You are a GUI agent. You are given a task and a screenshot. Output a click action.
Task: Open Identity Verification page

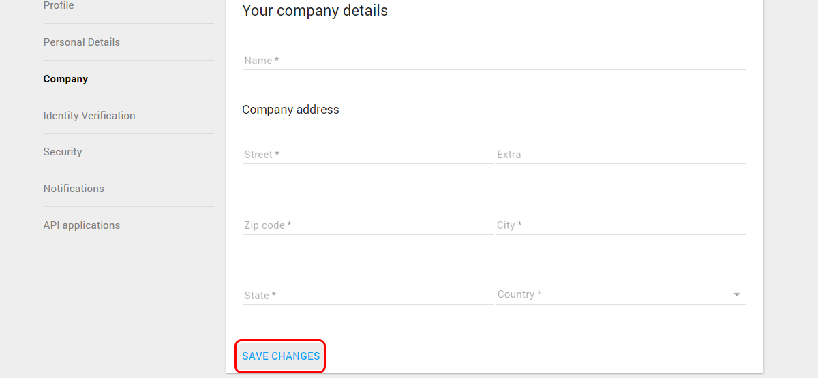click(x=89, y=116)
